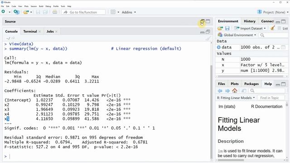The width and height of the screenshot is (290, 163).
Task: Minimize the Environment pane
Action: (x=278, y=22)
